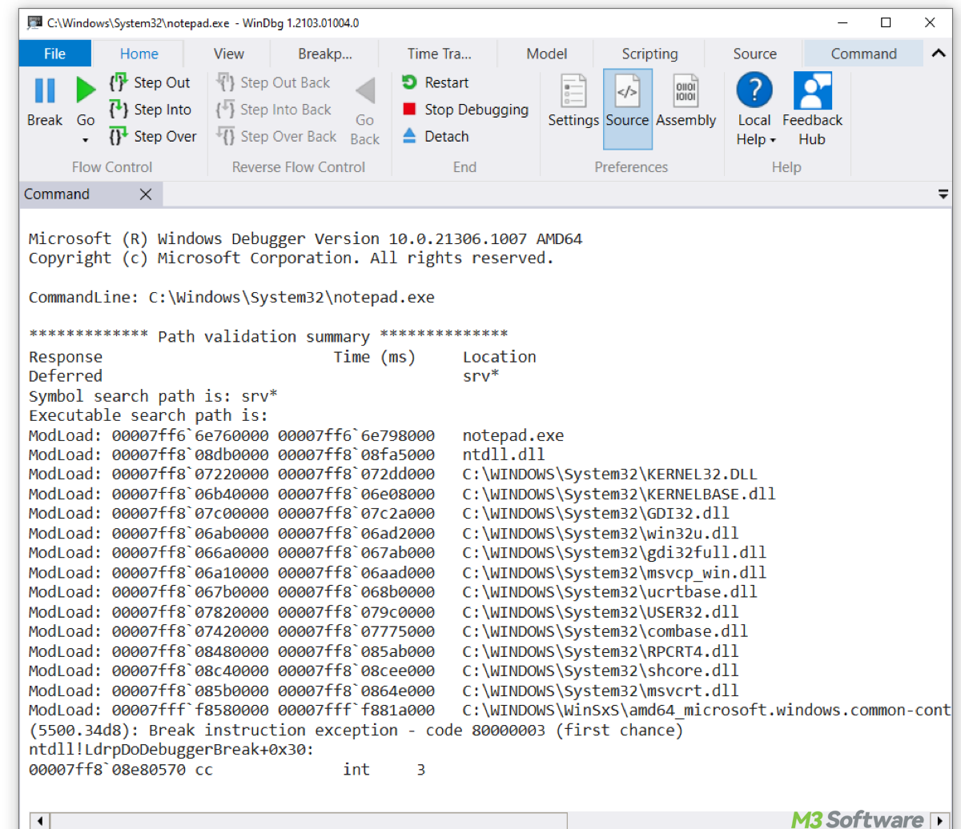
Task: Open the Source ribbon tab
Action: pos(754,54)
